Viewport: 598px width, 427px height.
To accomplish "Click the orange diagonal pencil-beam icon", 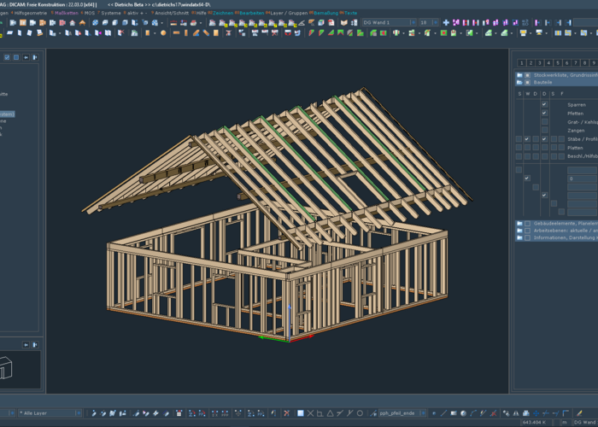I will (x=196, y=33).
